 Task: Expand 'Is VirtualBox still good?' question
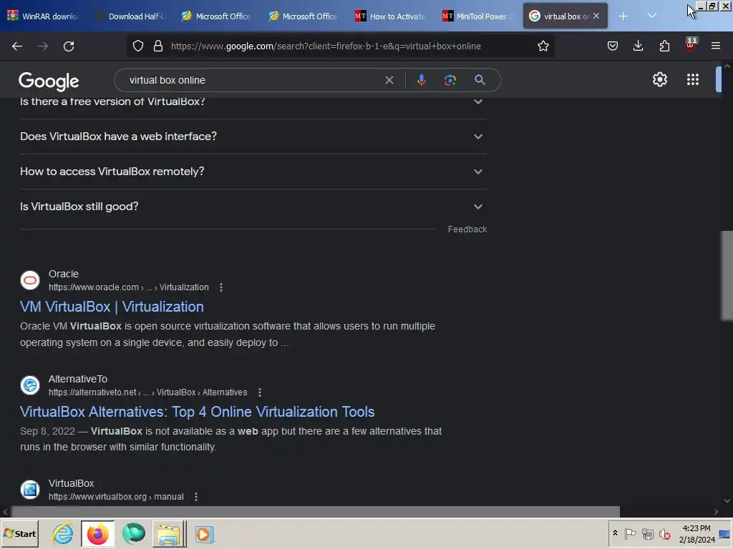click(x=253, y=207)
